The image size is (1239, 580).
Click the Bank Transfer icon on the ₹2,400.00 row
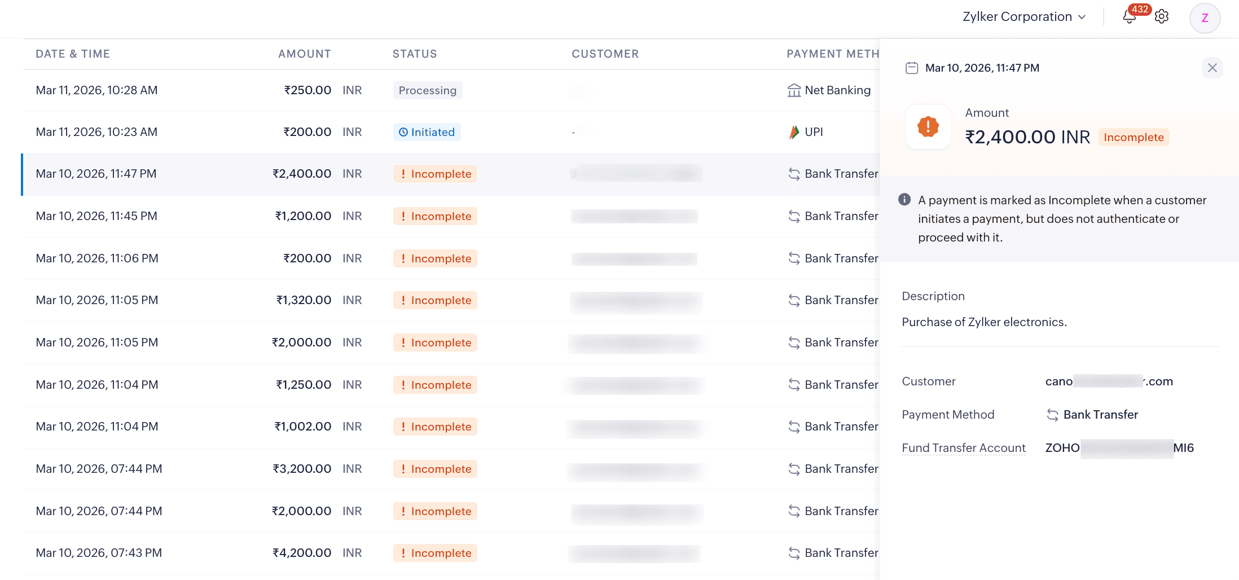tap(794, 173)
